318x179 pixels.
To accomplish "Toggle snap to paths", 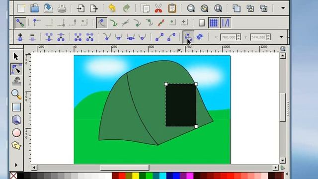I will (x=113, y=23).
